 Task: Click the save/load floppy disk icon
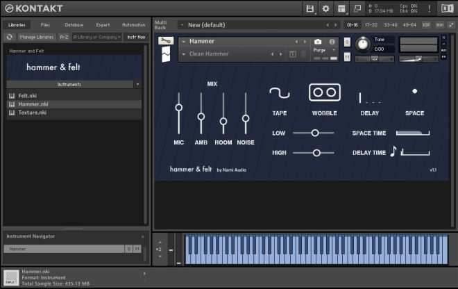click(x=310, y=8)
